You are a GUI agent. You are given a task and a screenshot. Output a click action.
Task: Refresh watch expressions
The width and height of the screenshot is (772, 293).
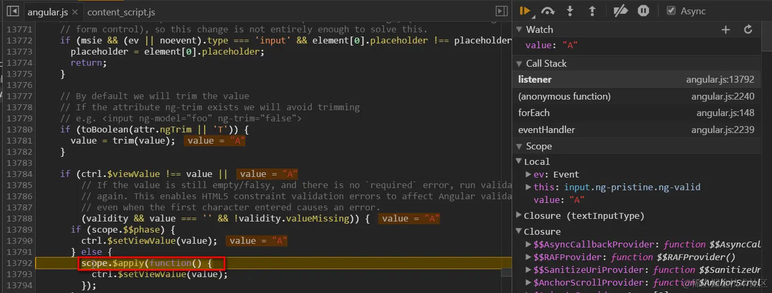click(x=748, y=30)
